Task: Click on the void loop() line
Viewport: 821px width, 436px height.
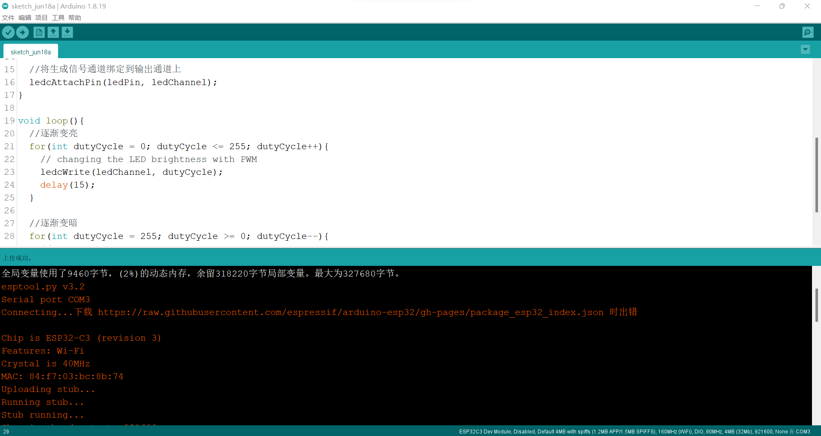Action: (51, 121)
